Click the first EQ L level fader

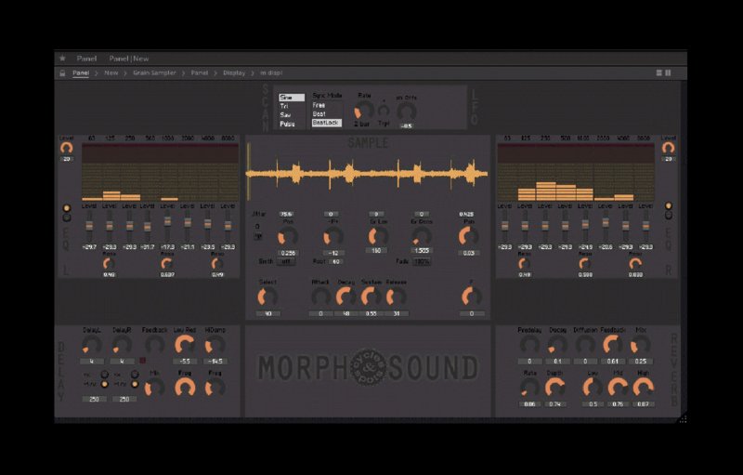click(x=89, y=226)
